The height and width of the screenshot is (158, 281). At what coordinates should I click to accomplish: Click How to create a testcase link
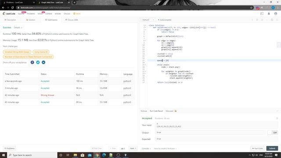point(165,148)
